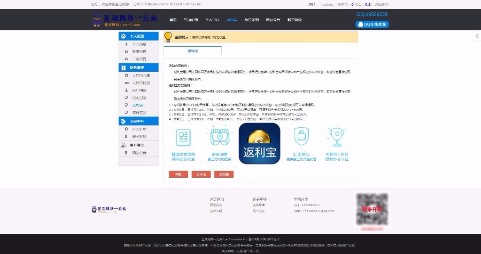Click the monitor icon beside 每日签到 in sidebar
Screen dimensions: 481x254
pos(126,112)
